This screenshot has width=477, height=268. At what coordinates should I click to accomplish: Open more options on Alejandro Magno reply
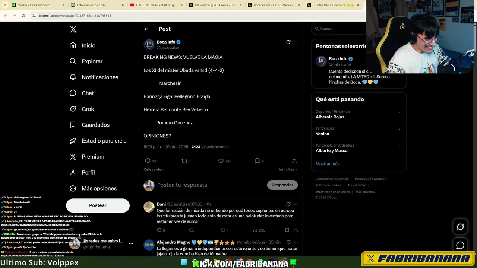(296, 242)
